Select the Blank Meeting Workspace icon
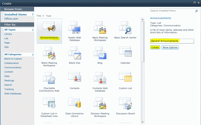The image size is (201, 125). pos(49,53)
